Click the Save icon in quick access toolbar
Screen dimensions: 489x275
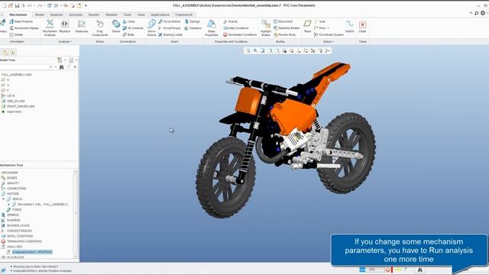pos(17,5)
